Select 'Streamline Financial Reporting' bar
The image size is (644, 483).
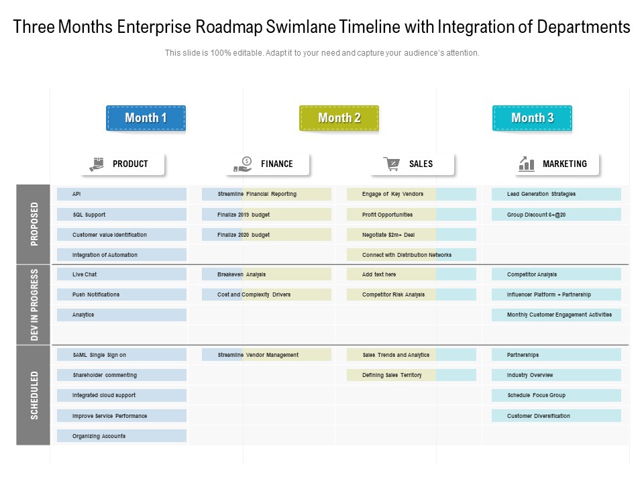266,194
